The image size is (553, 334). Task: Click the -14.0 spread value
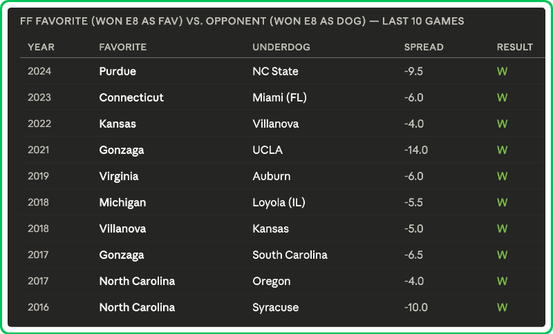coord(416,150)
